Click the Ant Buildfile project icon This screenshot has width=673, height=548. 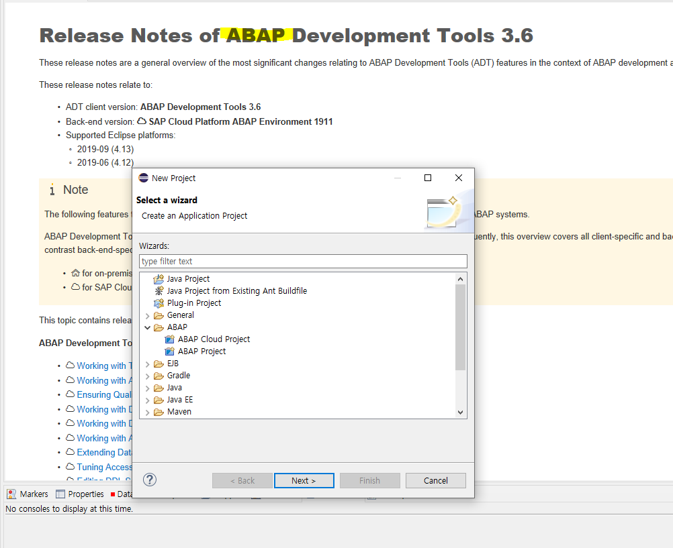pos(159,291)
